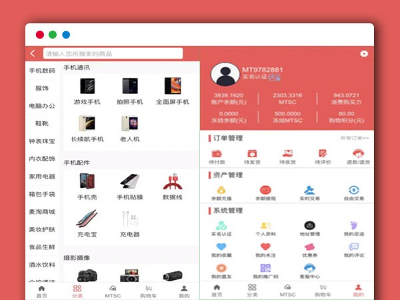Open 余额充值 balance recharge icon
Viewport: 400px width, 300px height.
click(x=220, y=191)
